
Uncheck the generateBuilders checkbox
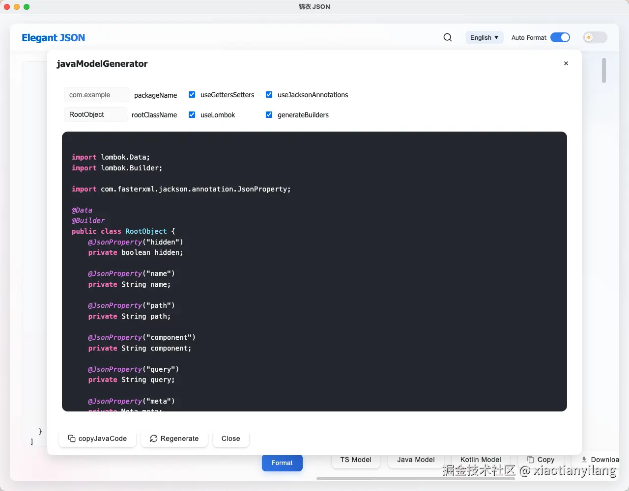[x=269, y=114]
